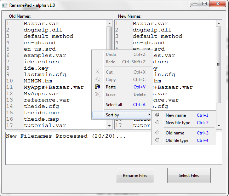Click the Paste clipboard icon in context menu

[98, 87]
